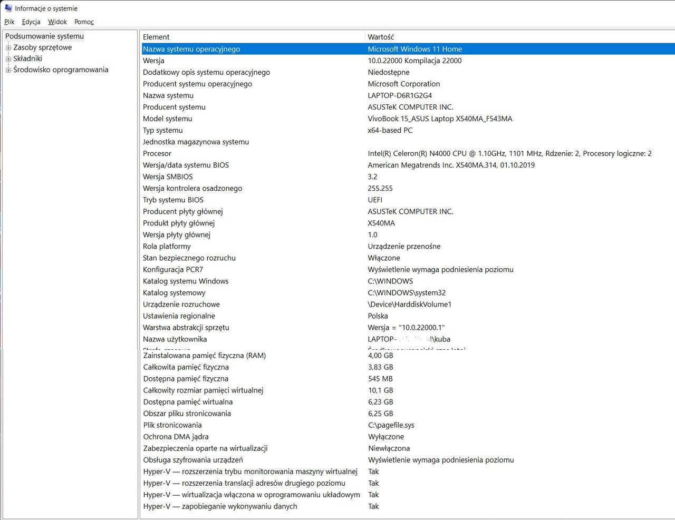Click the Intel Celeron N4000 processor value
Image resolution: width=675 pixels, height=520 pixels.
point(509,153)
